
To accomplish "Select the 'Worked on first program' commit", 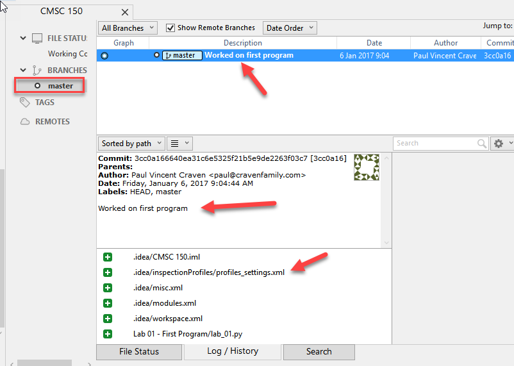I will coord(249,55).
